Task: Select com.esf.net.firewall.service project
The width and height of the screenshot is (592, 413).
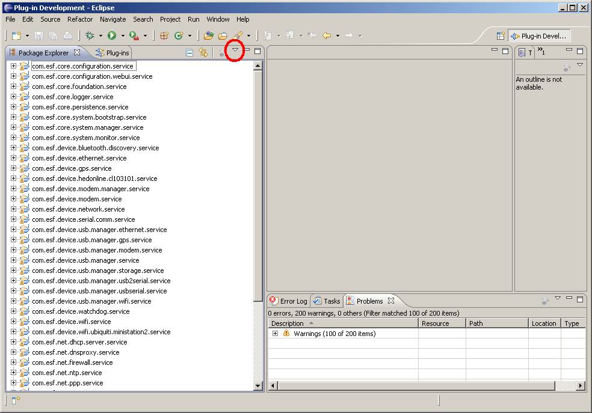Action: point(72,363)
